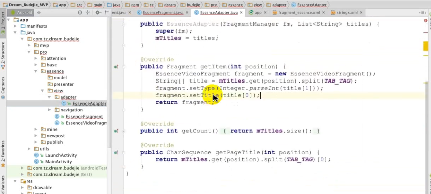Click the override gutter icon beside getCount
Viewport: 431px width, 194px height.
coord(116,131)
